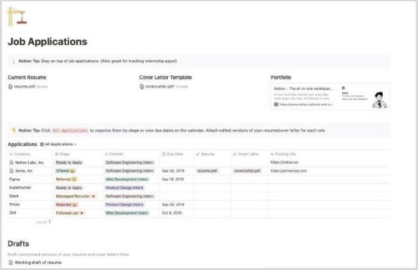
Task: Click the Cover Letter column attachment icon
Action: coord(235,154)
